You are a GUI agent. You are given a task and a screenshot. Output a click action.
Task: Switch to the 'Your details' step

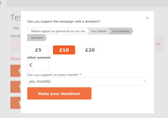[x=99, y=31]
